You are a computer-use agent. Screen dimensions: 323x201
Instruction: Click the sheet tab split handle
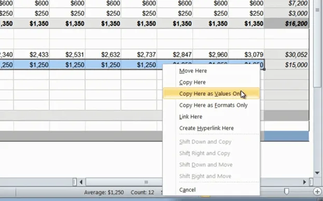coord(75,182)
